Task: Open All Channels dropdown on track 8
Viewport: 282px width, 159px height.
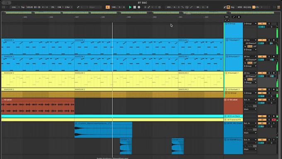Action: click(250, 60)
